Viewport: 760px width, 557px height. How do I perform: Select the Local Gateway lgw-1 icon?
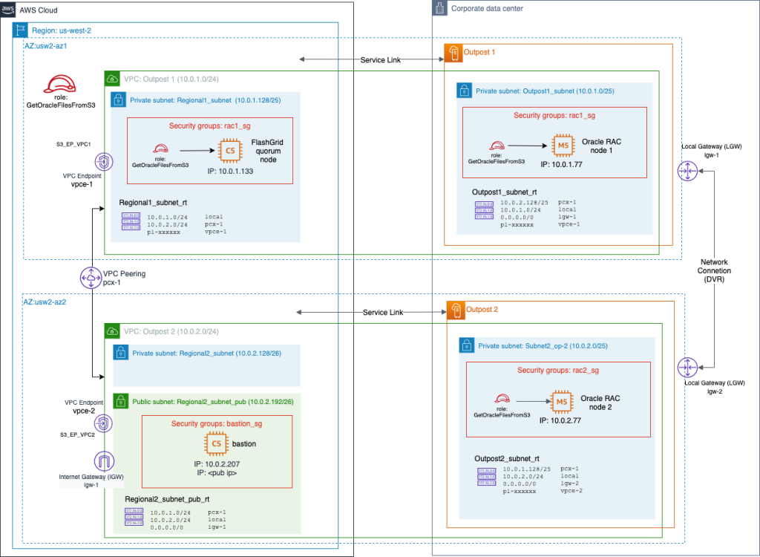coord(687,171)
